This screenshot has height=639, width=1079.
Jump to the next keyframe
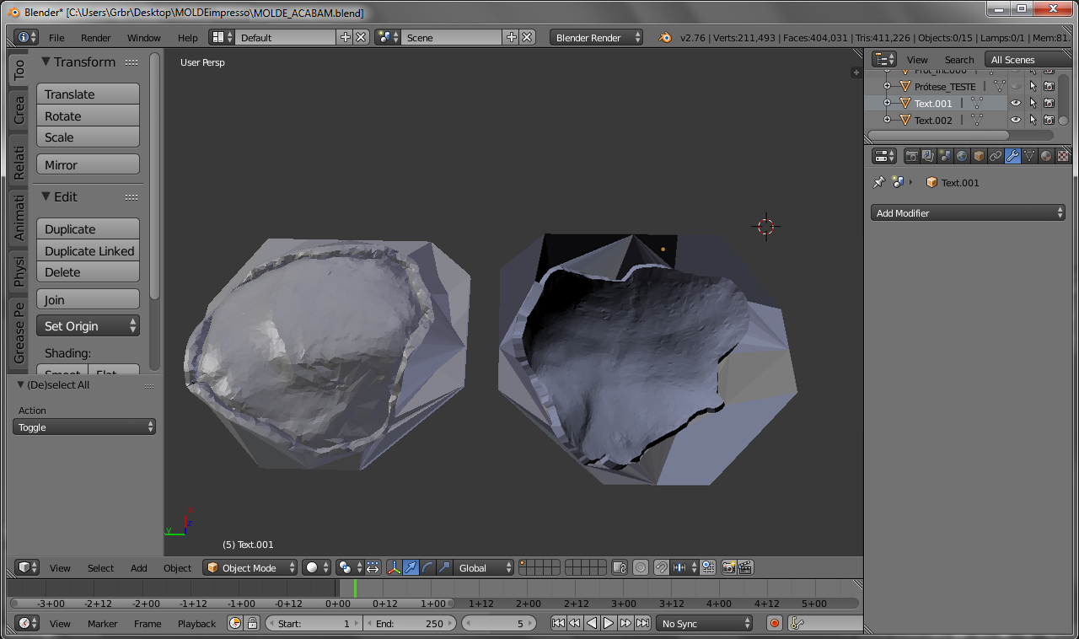[625, 623]
